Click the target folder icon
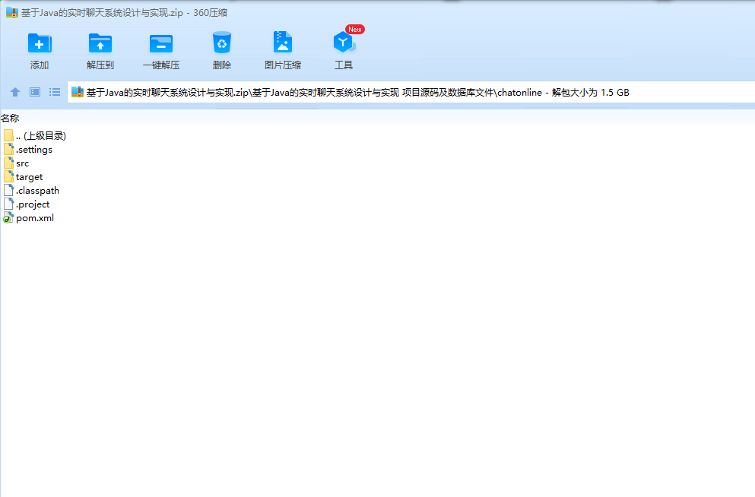The image size is (755, 497). tap(8, 177)
